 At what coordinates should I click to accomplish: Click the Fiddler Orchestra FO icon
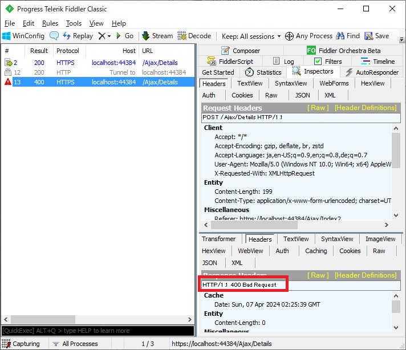(311, 50)
